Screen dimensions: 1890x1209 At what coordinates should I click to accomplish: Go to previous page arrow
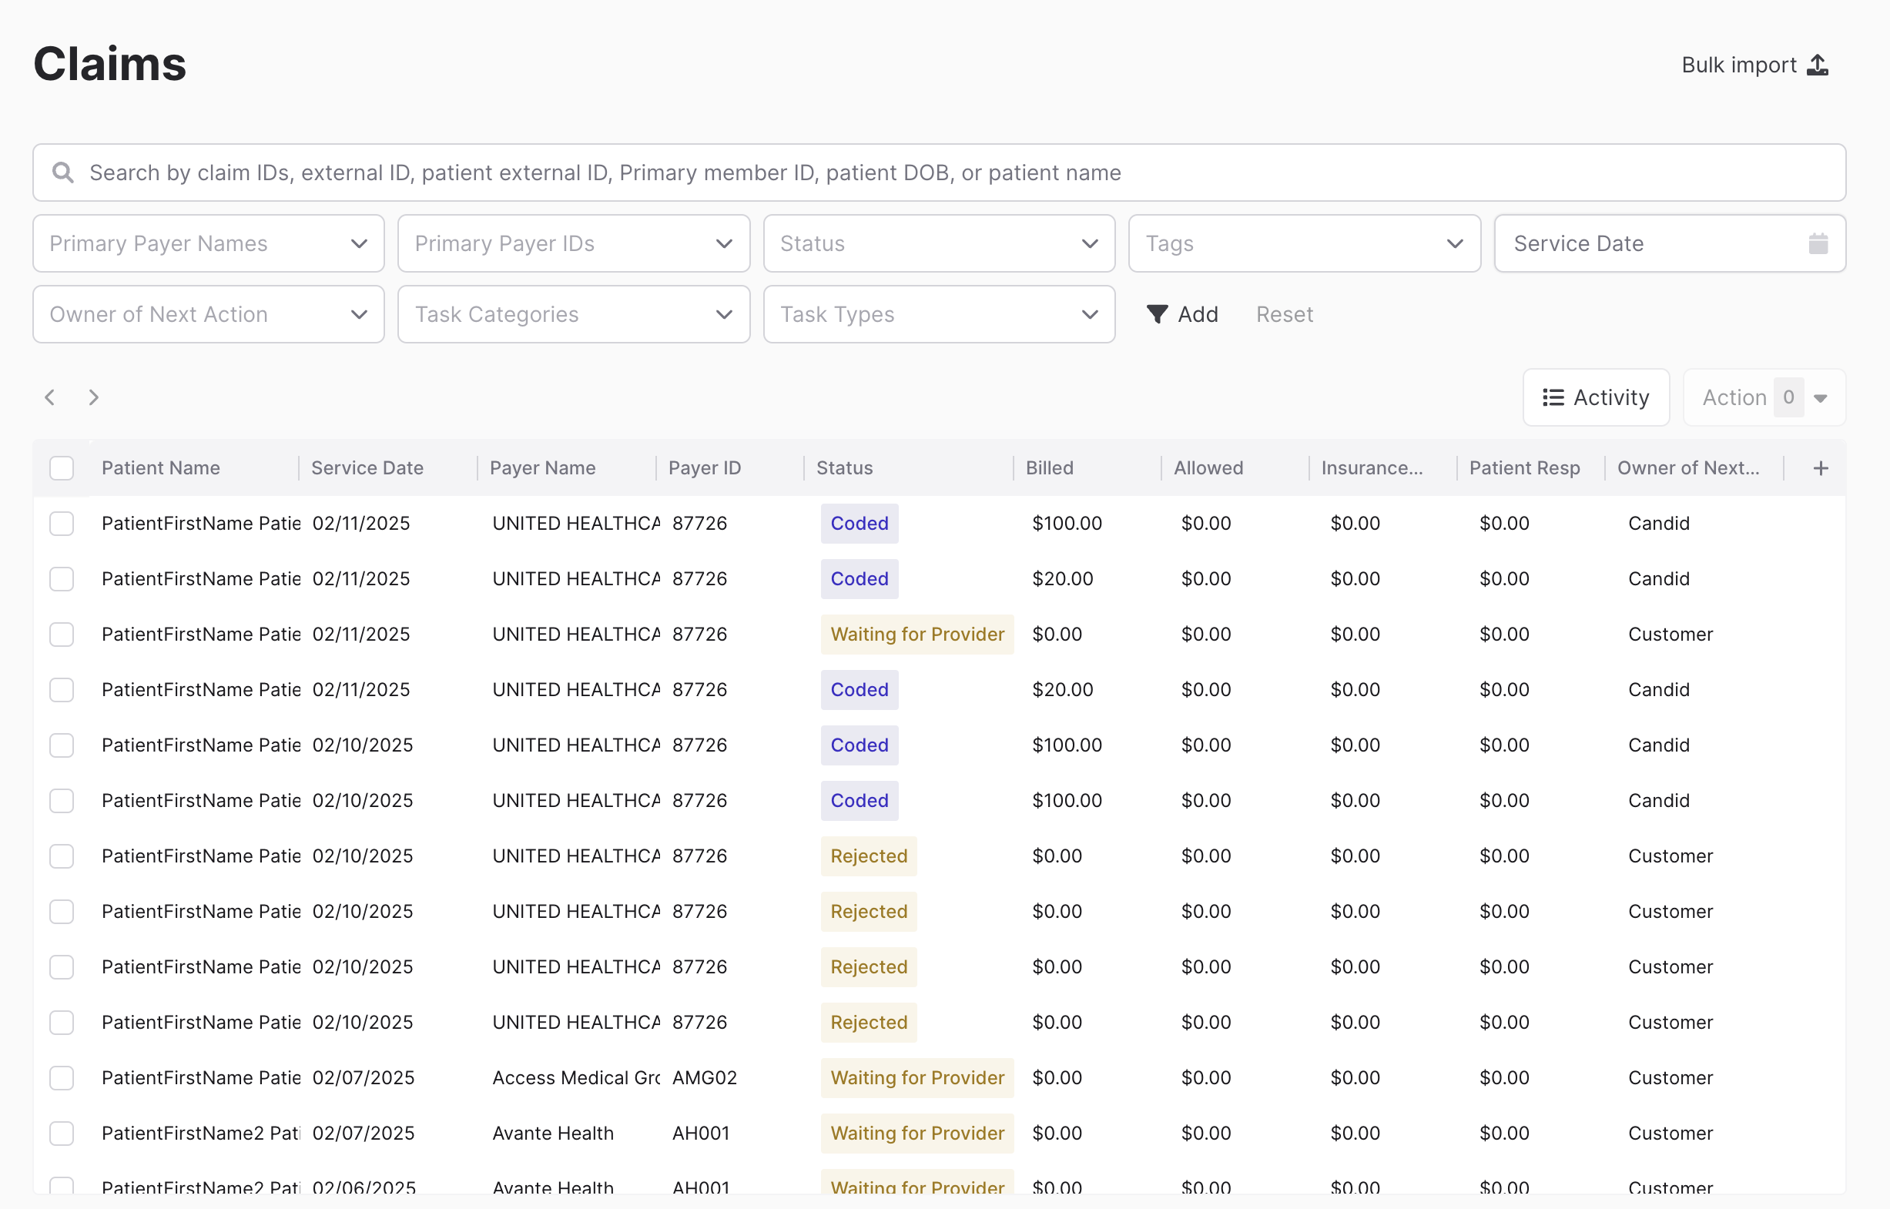click(50, 397)
